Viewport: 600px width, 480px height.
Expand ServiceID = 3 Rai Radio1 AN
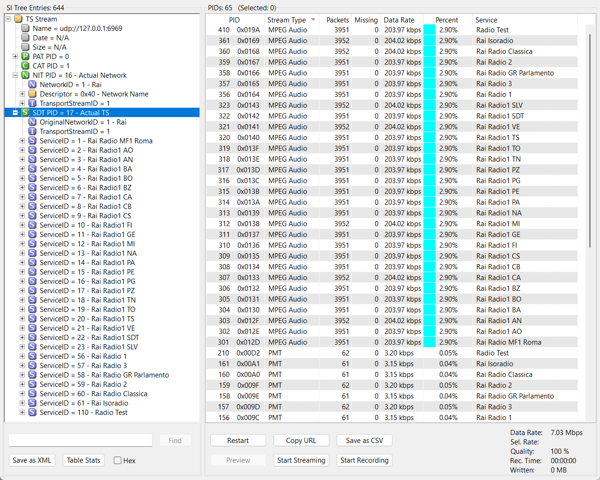tap(22, 160)
